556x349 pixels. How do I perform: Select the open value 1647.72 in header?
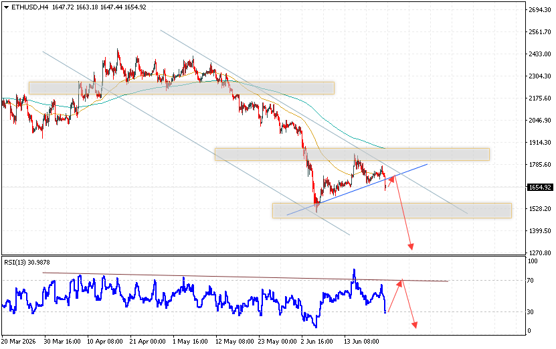tap(63, 7)
